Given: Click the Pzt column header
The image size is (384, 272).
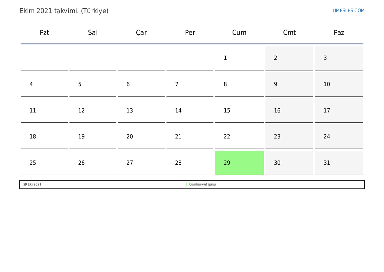Looking at the screenshot, I should click(x=44, y=33).
